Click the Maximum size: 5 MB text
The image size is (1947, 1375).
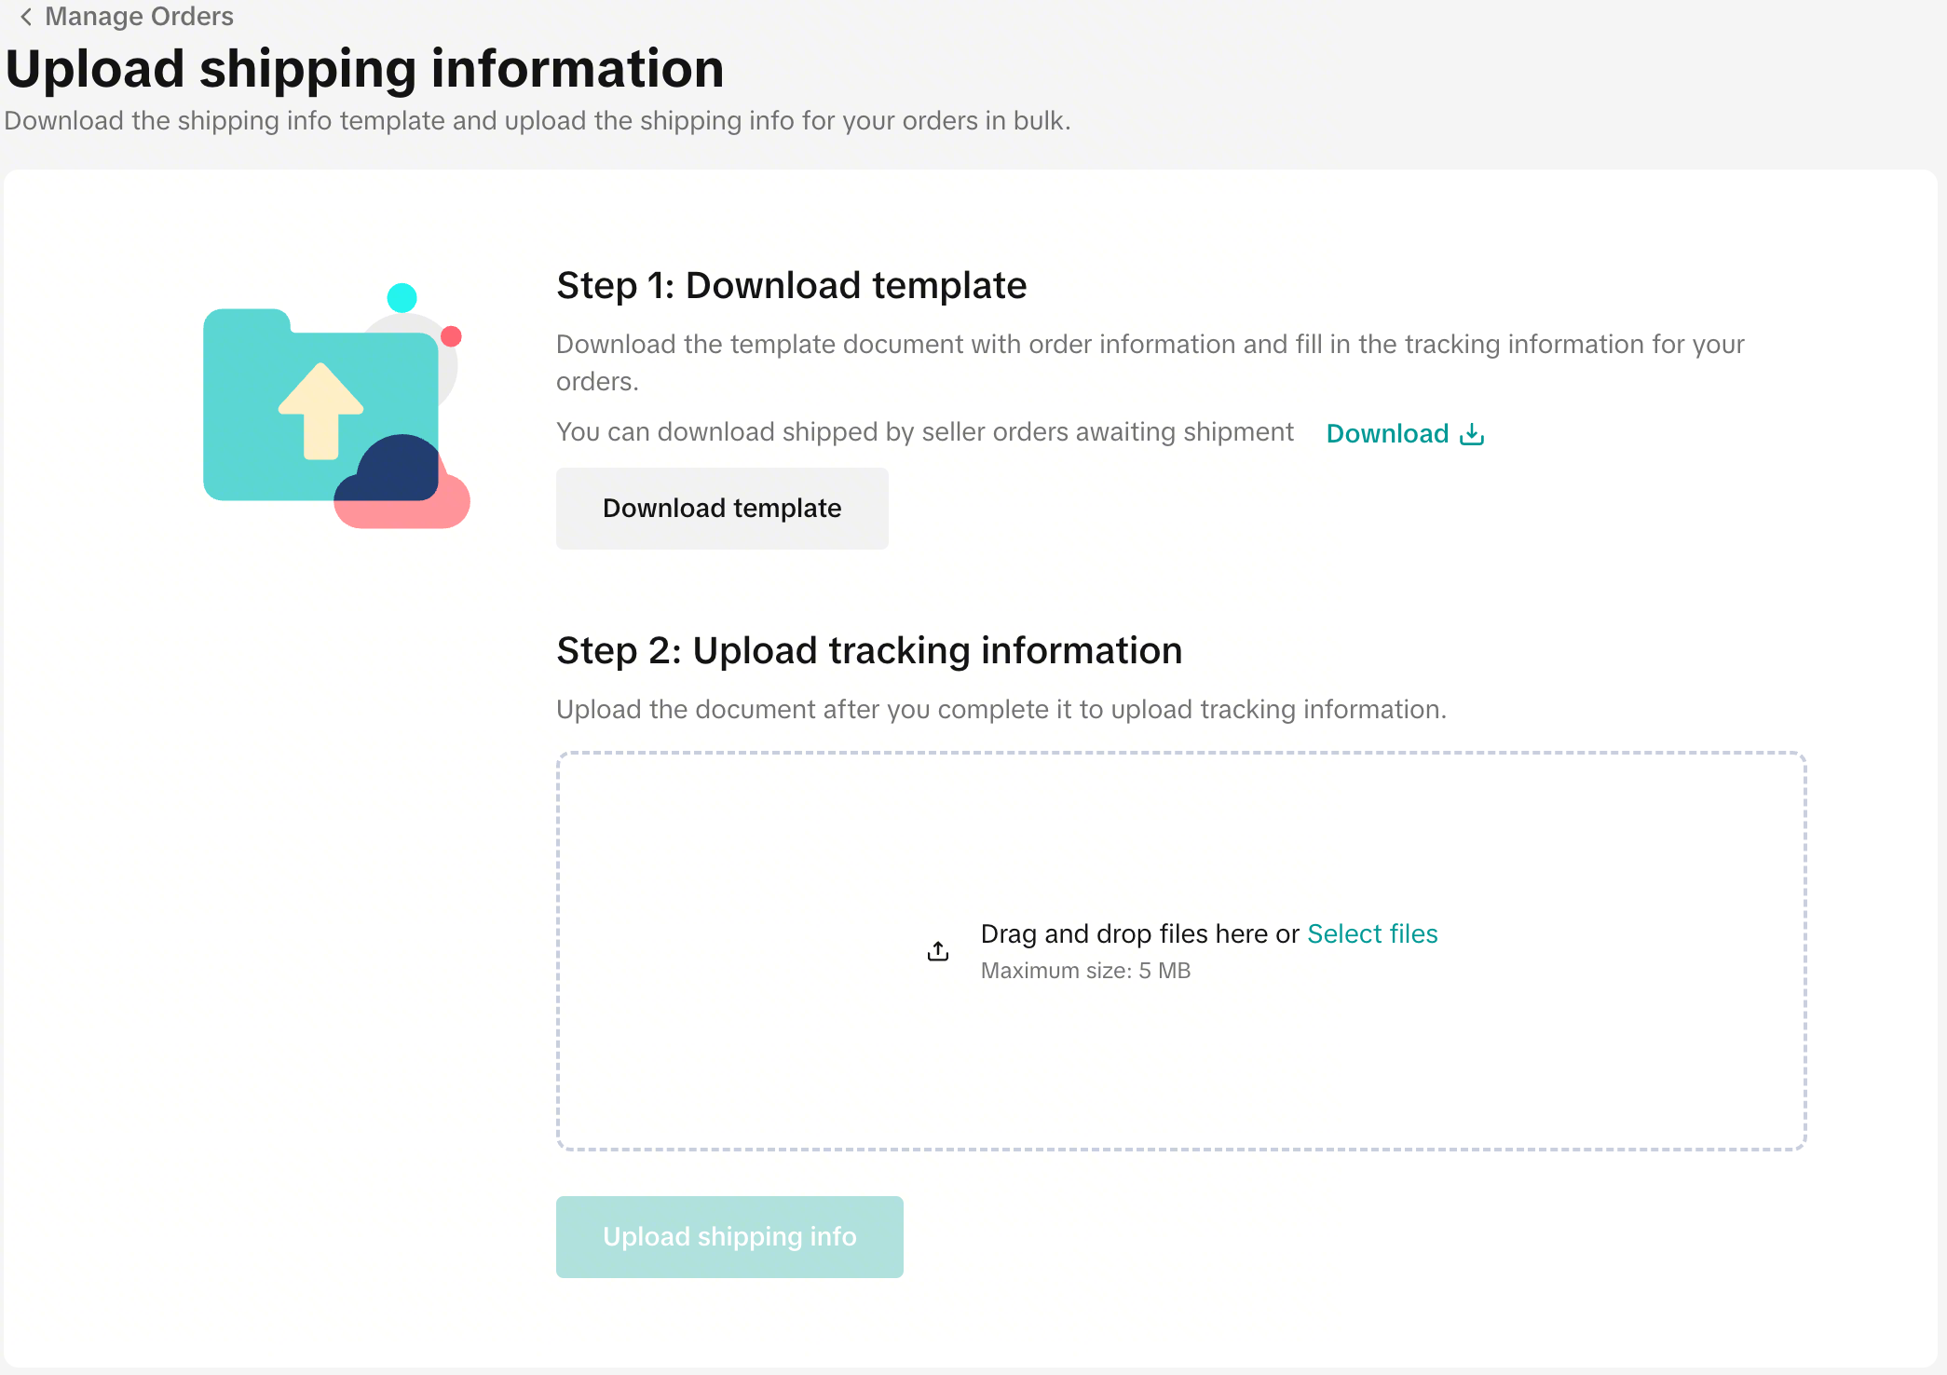pos(1085,971)
